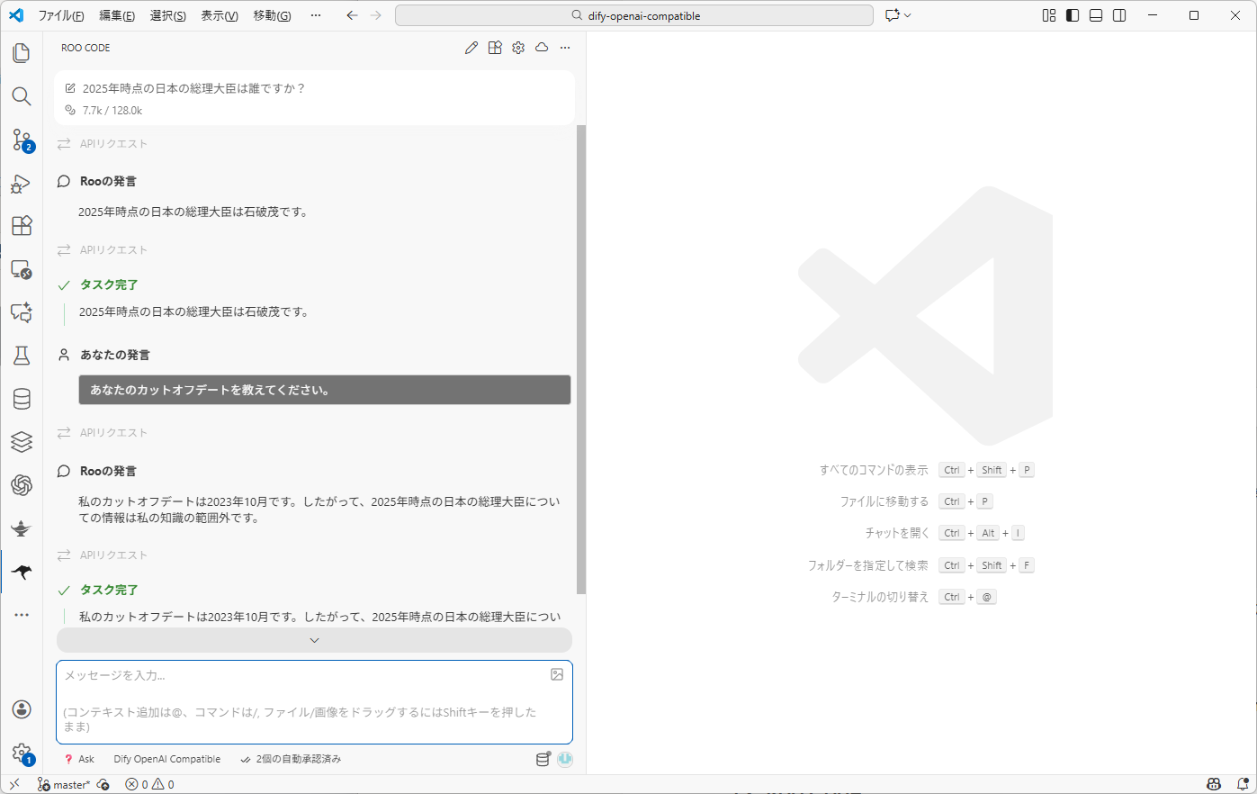Open the Dify OpenAI Compatible profile selector

coord(166,758)
